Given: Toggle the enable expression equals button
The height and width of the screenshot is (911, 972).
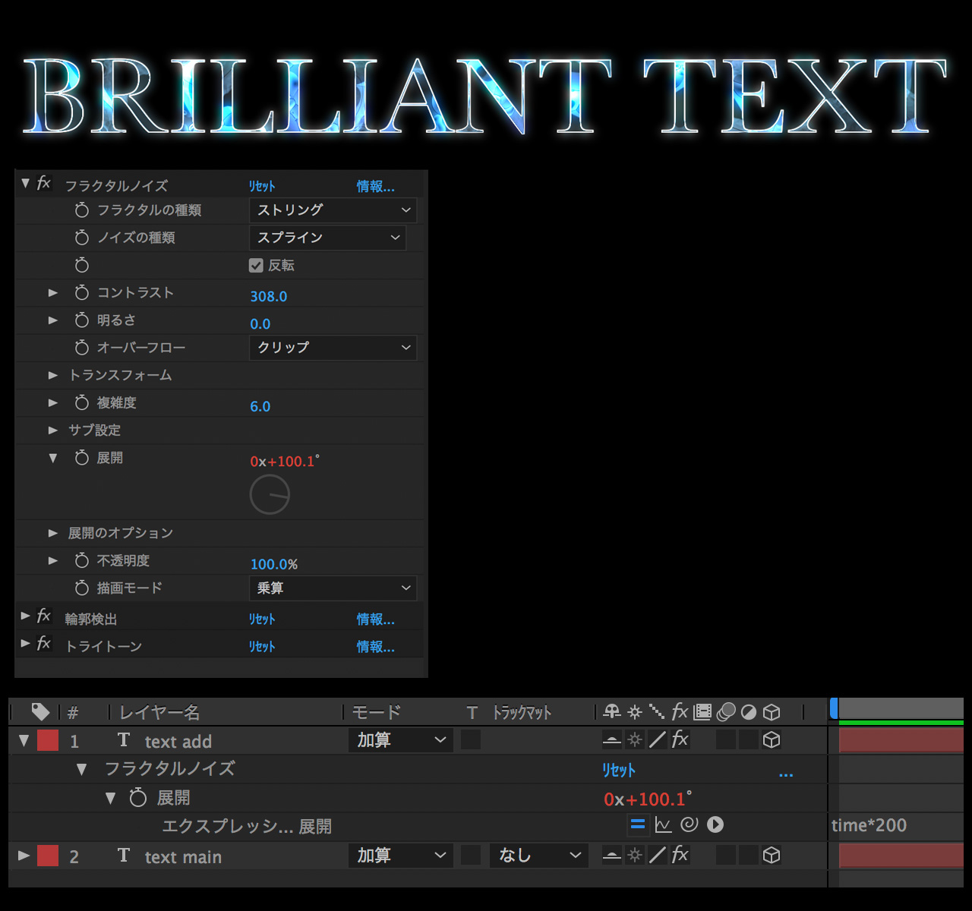Looking at the screenshot, I should 638,825.
